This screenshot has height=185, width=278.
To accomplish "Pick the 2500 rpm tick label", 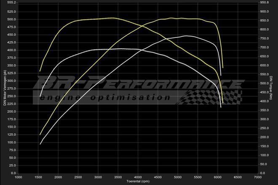I will point(78,177).
